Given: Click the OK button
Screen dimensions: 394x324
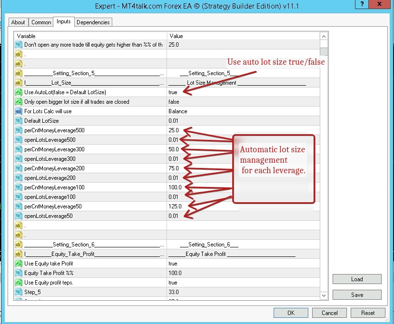Looking at the screenshot, I should 291,313.
